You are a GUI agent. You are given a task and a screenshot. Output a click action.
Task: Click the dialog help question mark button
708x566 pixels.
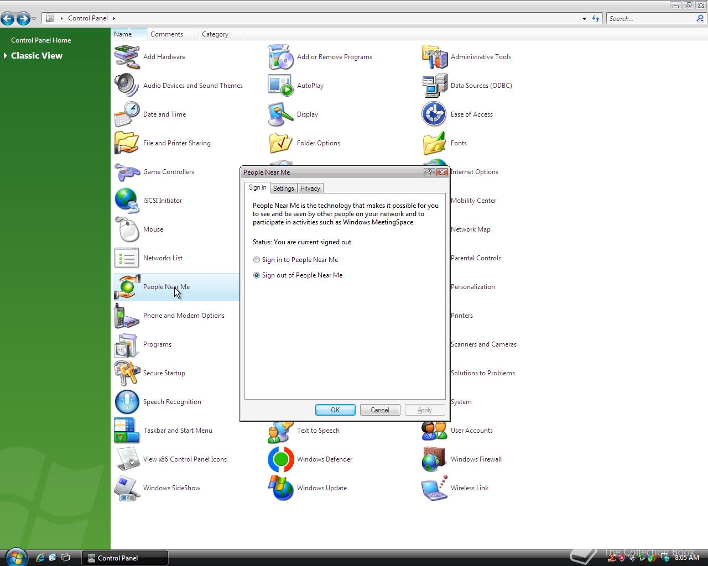[x=430, y=172]
